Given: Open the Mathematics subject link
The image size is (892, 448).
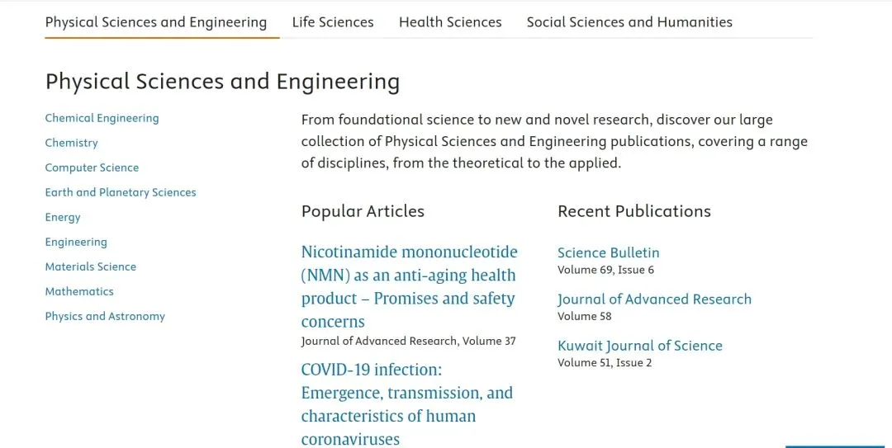Looking at the screenshot, I should click(x=79, y=291).
